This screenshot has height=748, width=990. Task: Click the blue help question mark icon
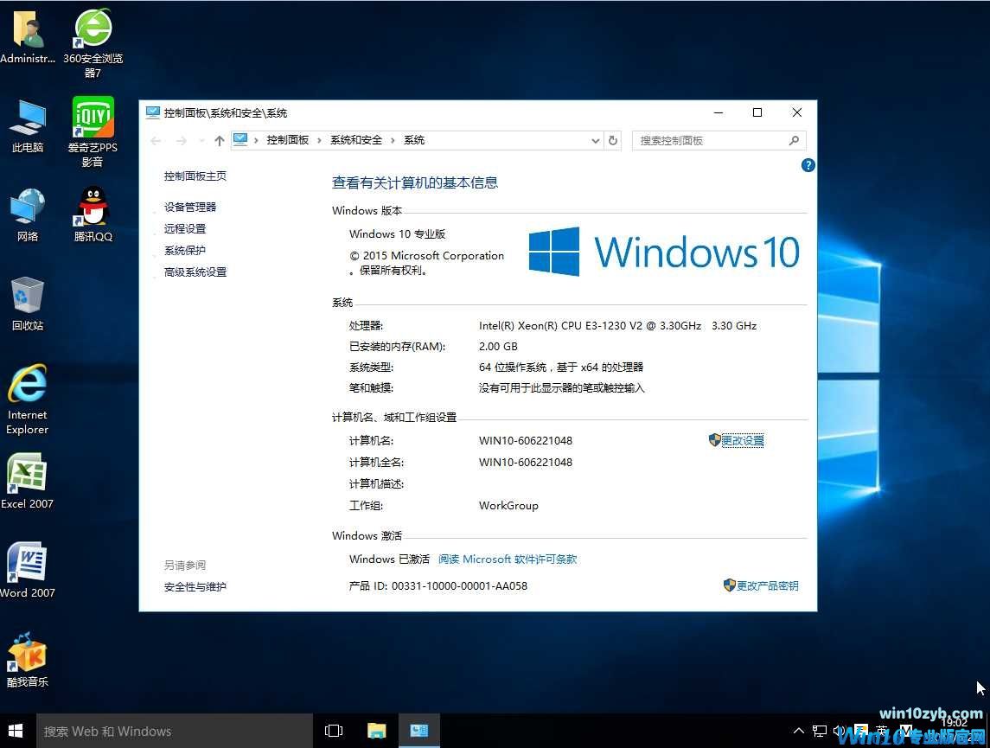click(808, 165)
